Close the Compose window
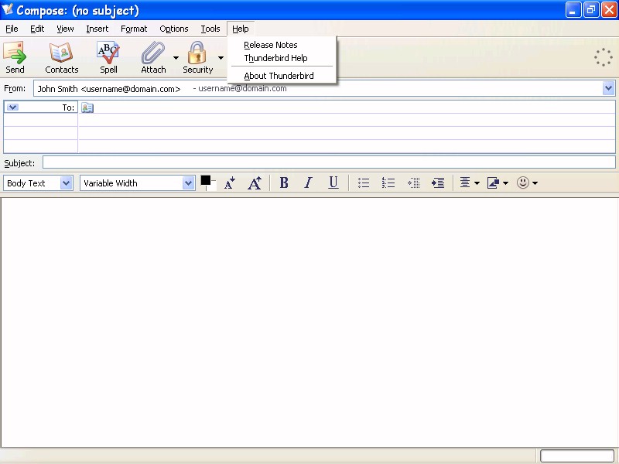 (x=609, y=10)
